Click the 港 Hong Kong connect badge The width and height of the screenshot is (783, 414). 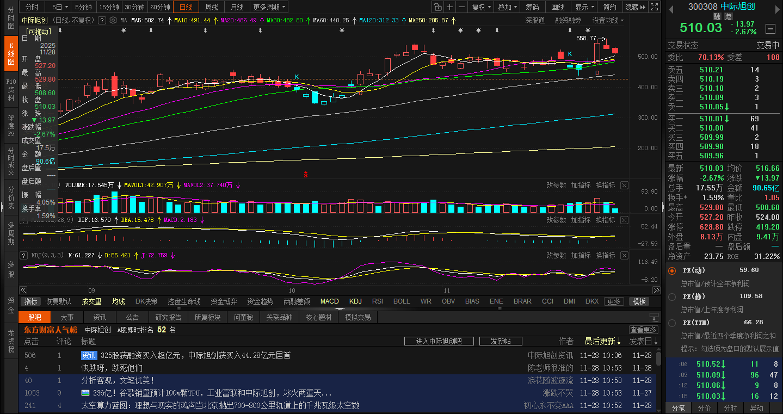(x=727, y=16)
